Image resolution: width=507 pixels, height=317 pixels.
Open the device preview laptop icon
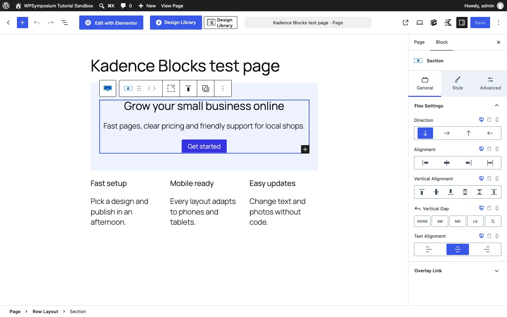coord(420,23)
